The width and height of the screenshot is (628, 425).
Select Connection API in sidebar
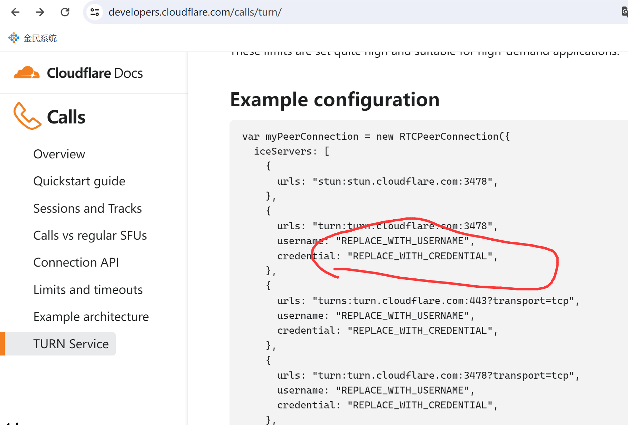[x=76, y=262]
